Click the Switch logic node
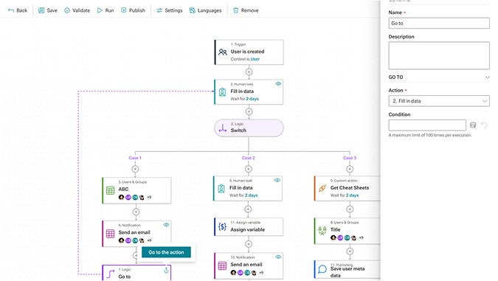Image resolution: width=498 pixels, height=281 pixels. tap(249, 128)
